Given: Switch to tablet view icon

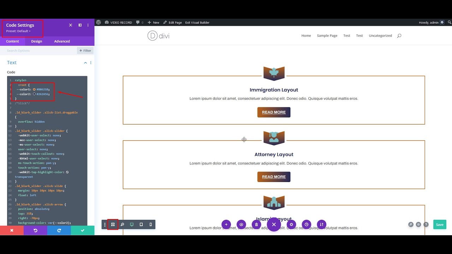Looking at the screenshot, I should click(x=141, y=224).
